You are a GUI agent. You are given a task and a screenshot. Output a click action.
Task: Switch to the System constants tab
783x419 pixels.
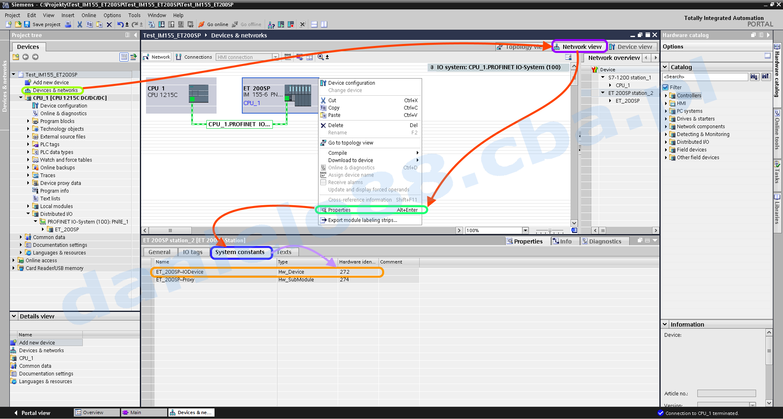point(240,252)
